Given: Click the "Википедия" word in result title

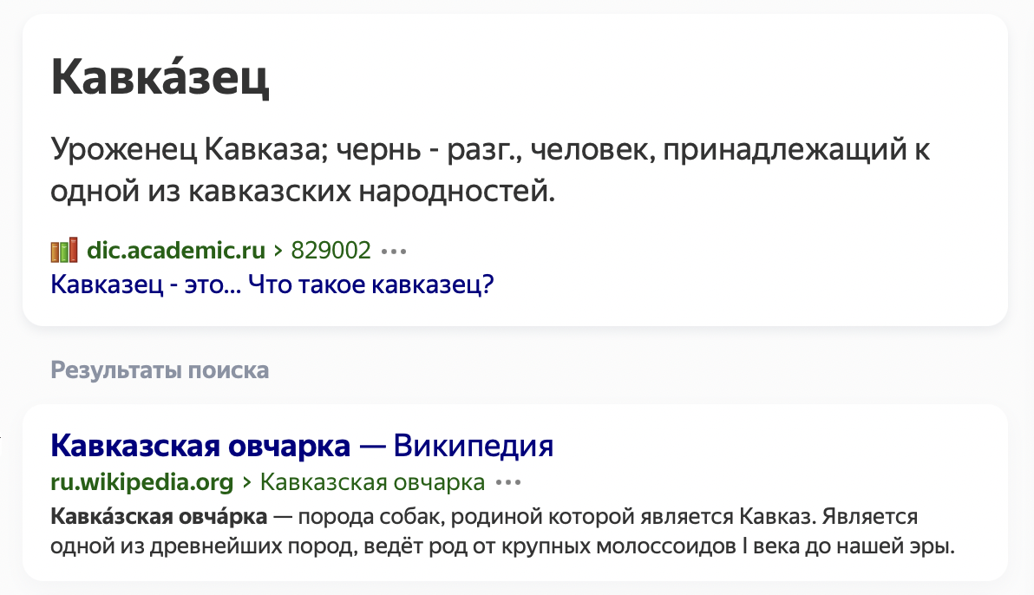Looking at the screenshot, I should [x=473, y=446].
